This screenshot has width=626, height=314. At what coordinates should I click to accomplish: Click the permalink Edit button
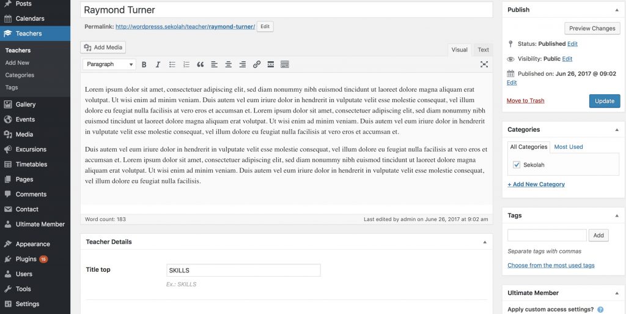[x=265, y=27]
